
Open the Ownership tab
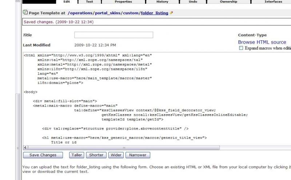[228, 2]
